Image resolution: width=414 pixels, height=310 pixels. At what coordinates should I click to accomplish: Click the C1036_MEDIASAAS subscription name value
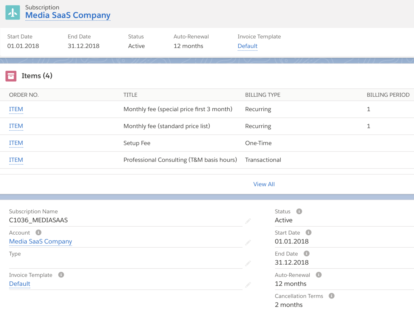coord(39,220)
